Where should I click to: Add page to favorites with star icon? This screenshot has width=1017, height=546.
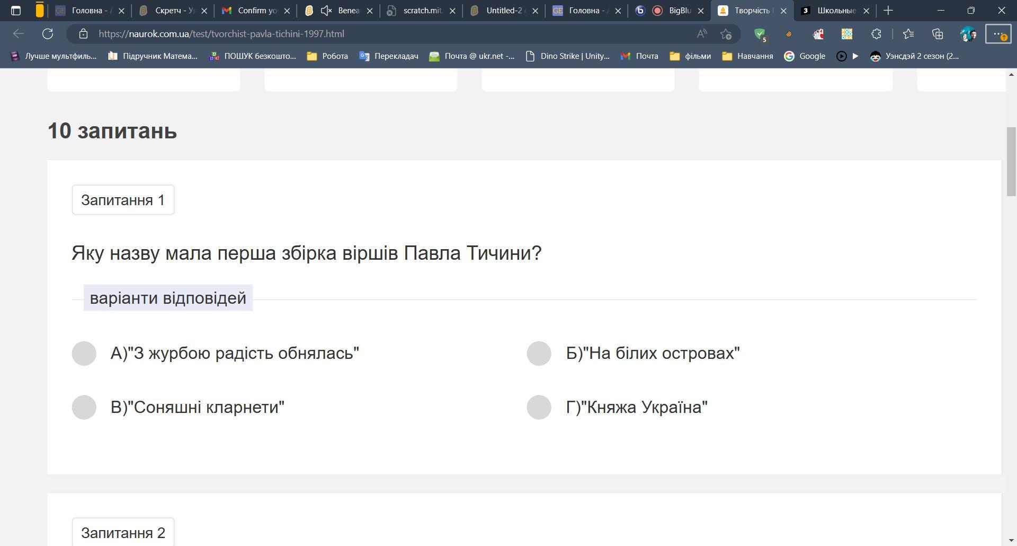tap(726, 34)
